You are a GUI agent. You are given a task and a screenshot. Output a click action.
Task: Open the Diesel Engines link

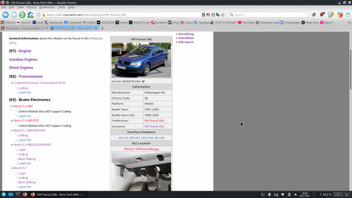pyautogui.click(x=21, y=68)
